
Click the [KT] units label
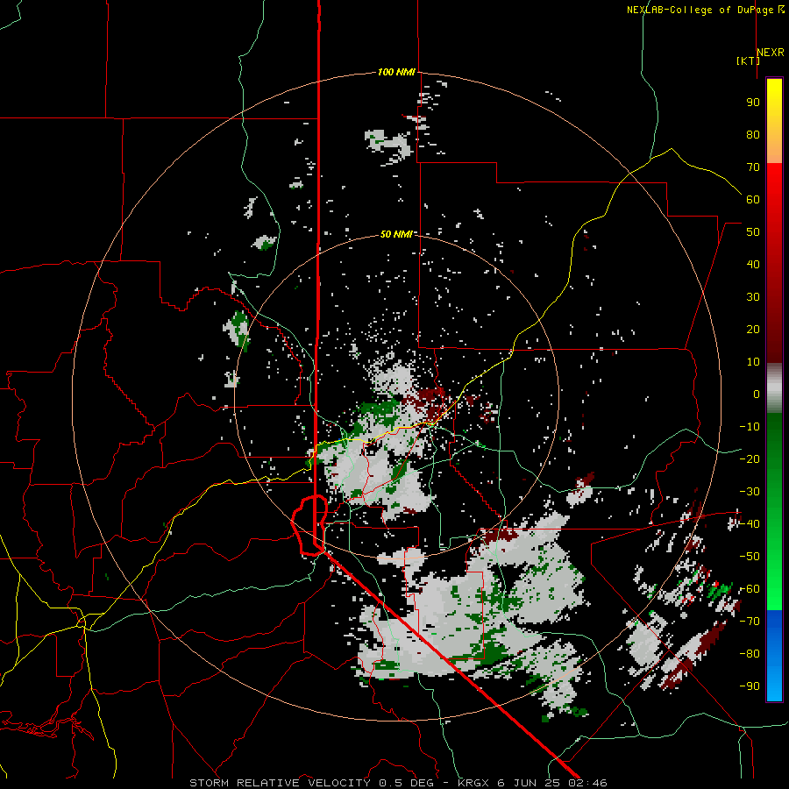click(x=748, y=60)
